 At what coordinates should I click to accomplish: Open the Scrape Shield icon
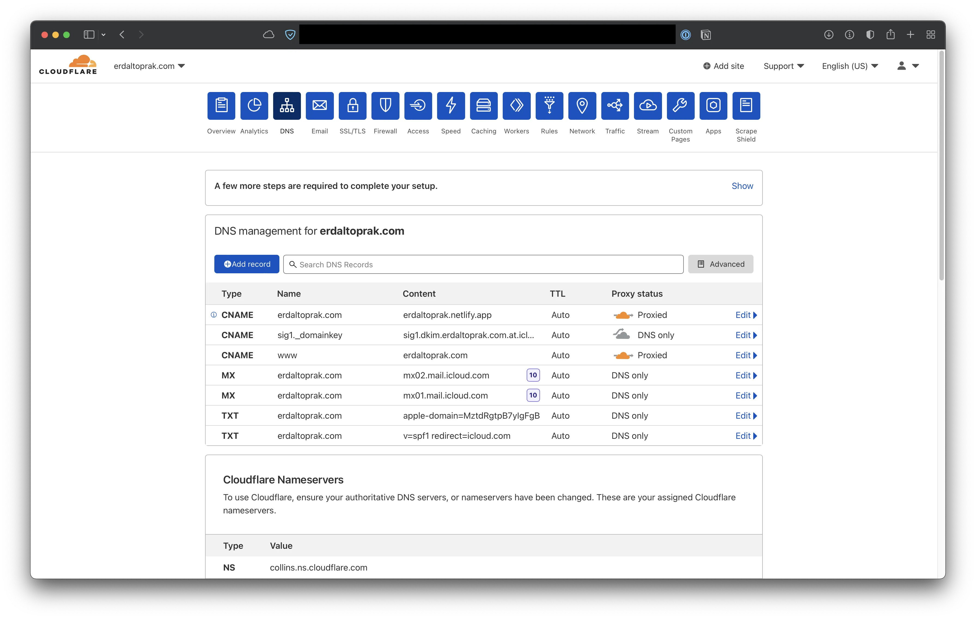746,106
